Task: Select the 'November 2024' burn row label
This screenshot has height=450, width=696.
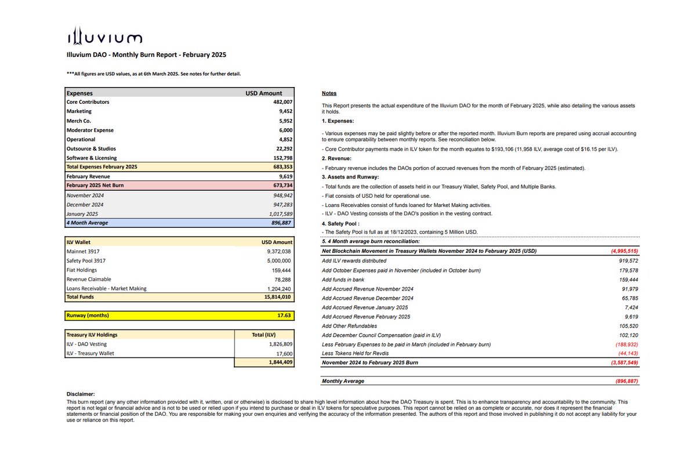Action: point(86,195)
